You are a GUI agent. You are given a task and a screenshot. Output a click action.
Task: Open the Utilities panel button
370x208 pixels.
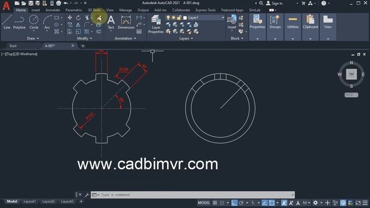293,27
